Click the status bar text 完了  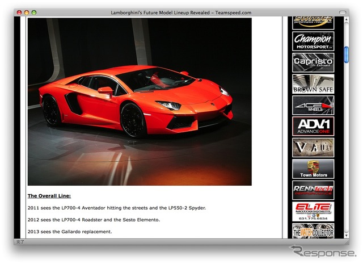point(20,242)
